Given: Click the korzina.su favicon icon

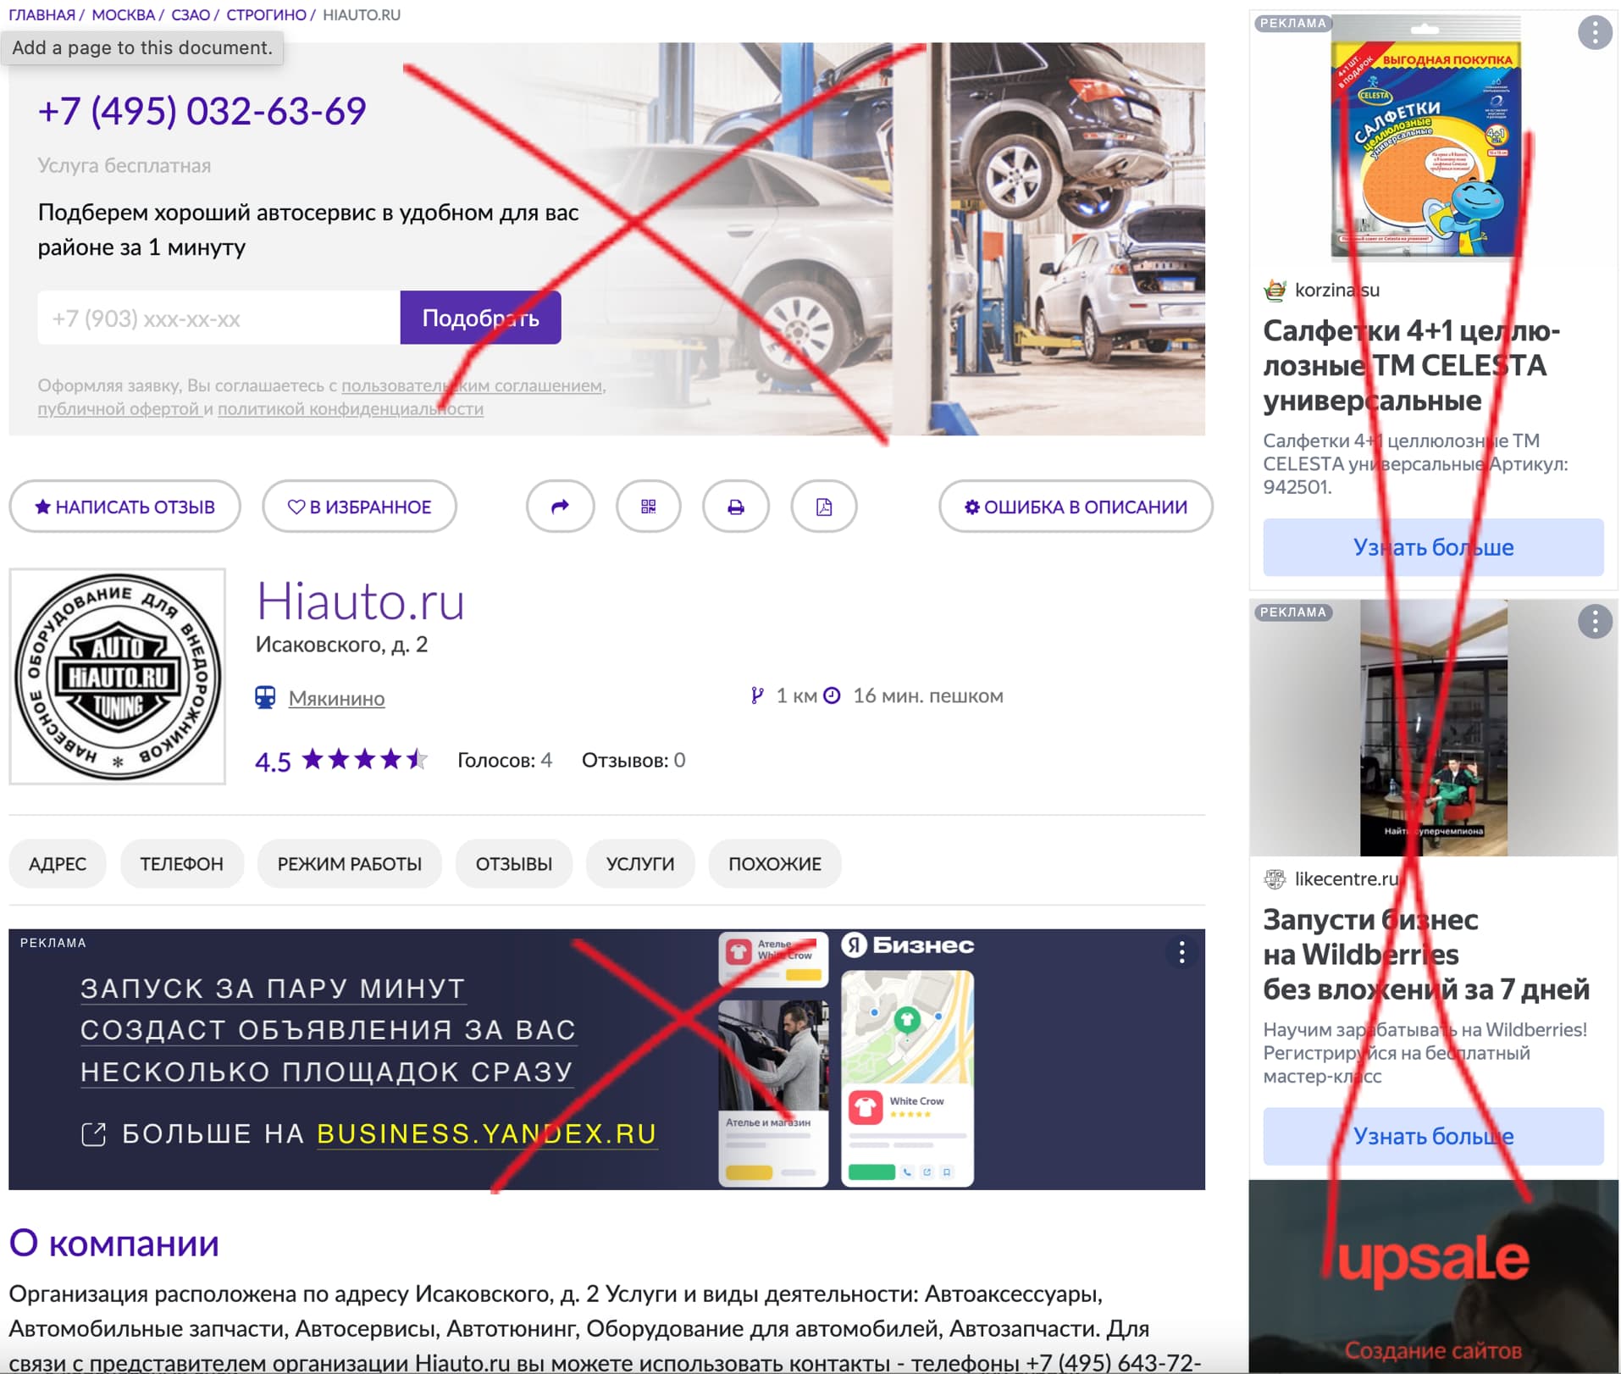Looking at the screenshot, I should point(1275,290).
